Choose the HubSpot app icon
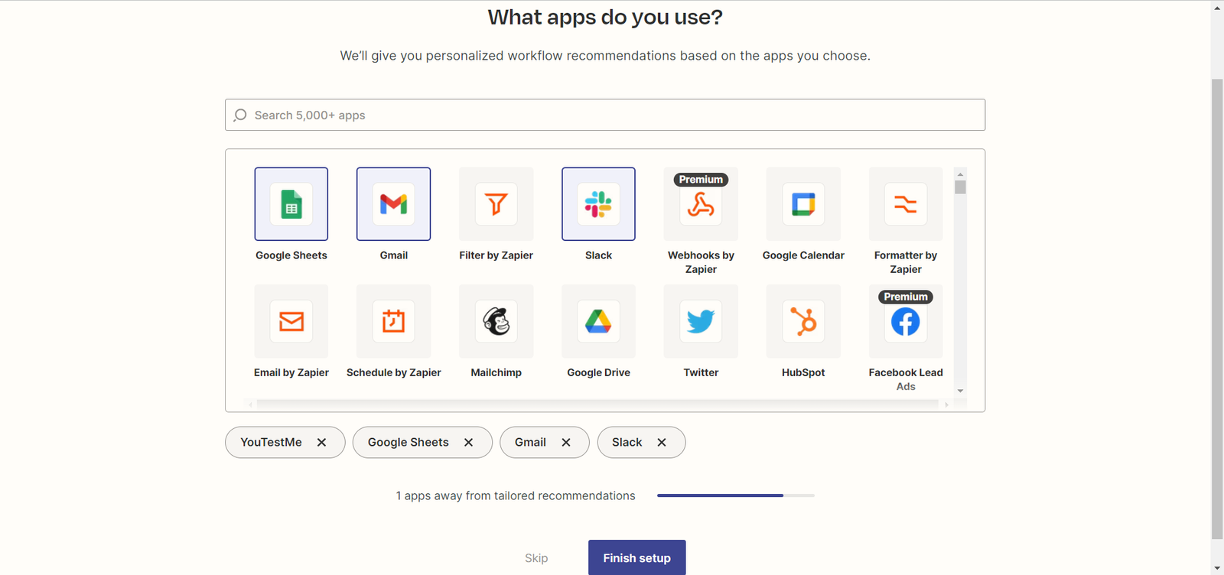This screenshot has height=575, width=1224. 803,321
